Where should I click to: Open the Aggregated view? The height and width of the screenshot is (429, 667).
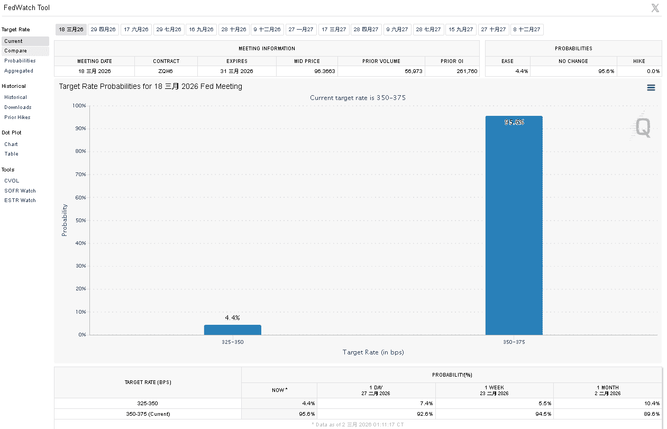[19, 71]
